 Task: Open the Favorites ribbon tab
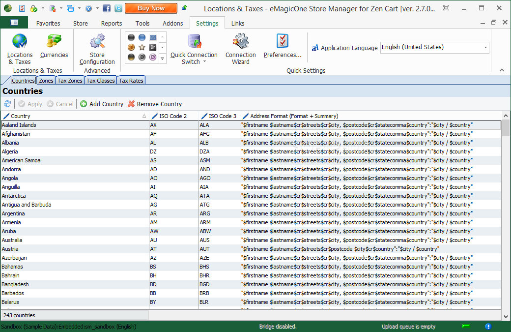48,23
